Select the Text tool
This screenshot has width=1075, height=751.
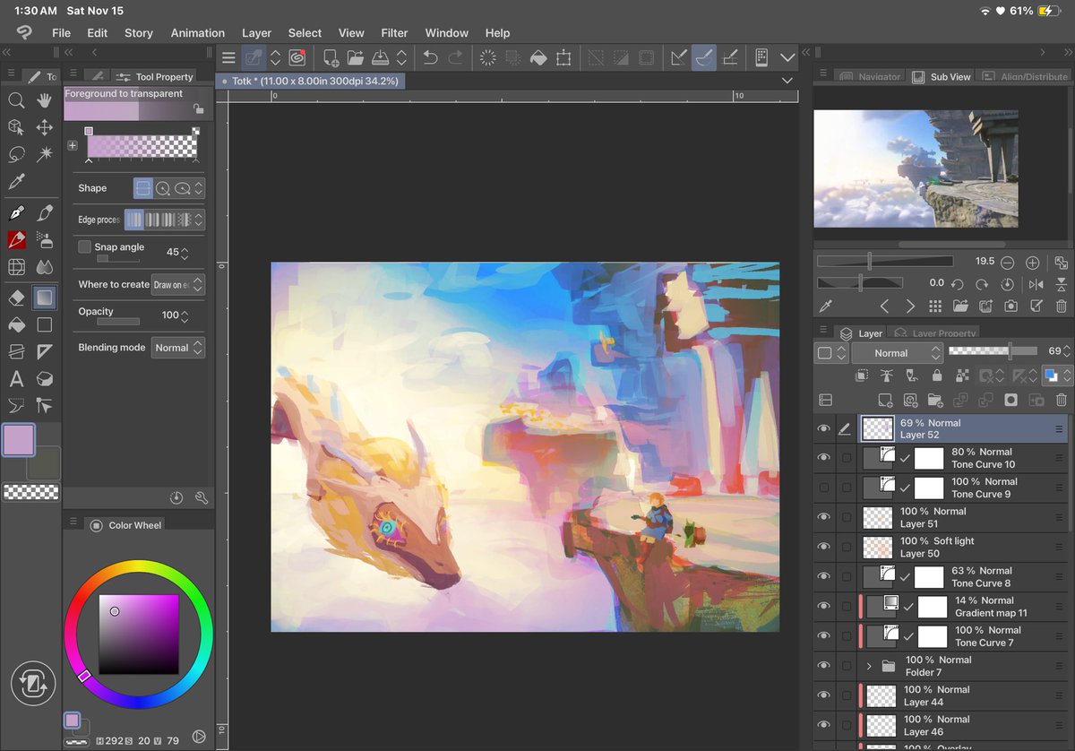coord(16,378)
